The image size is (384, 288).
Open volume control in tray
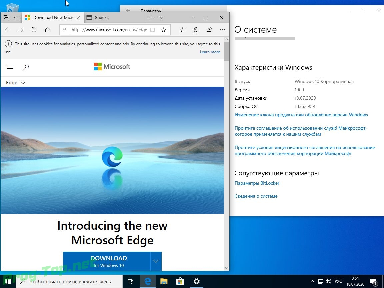click(328, 281)
